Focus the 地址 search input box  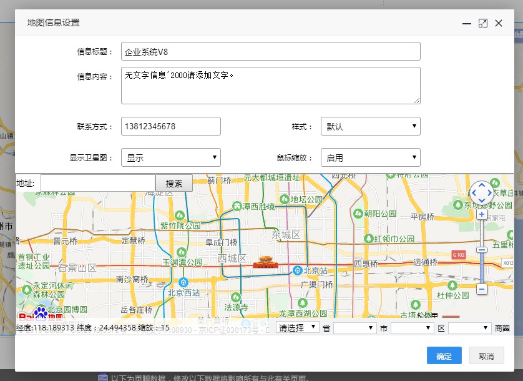pos(98,183)
